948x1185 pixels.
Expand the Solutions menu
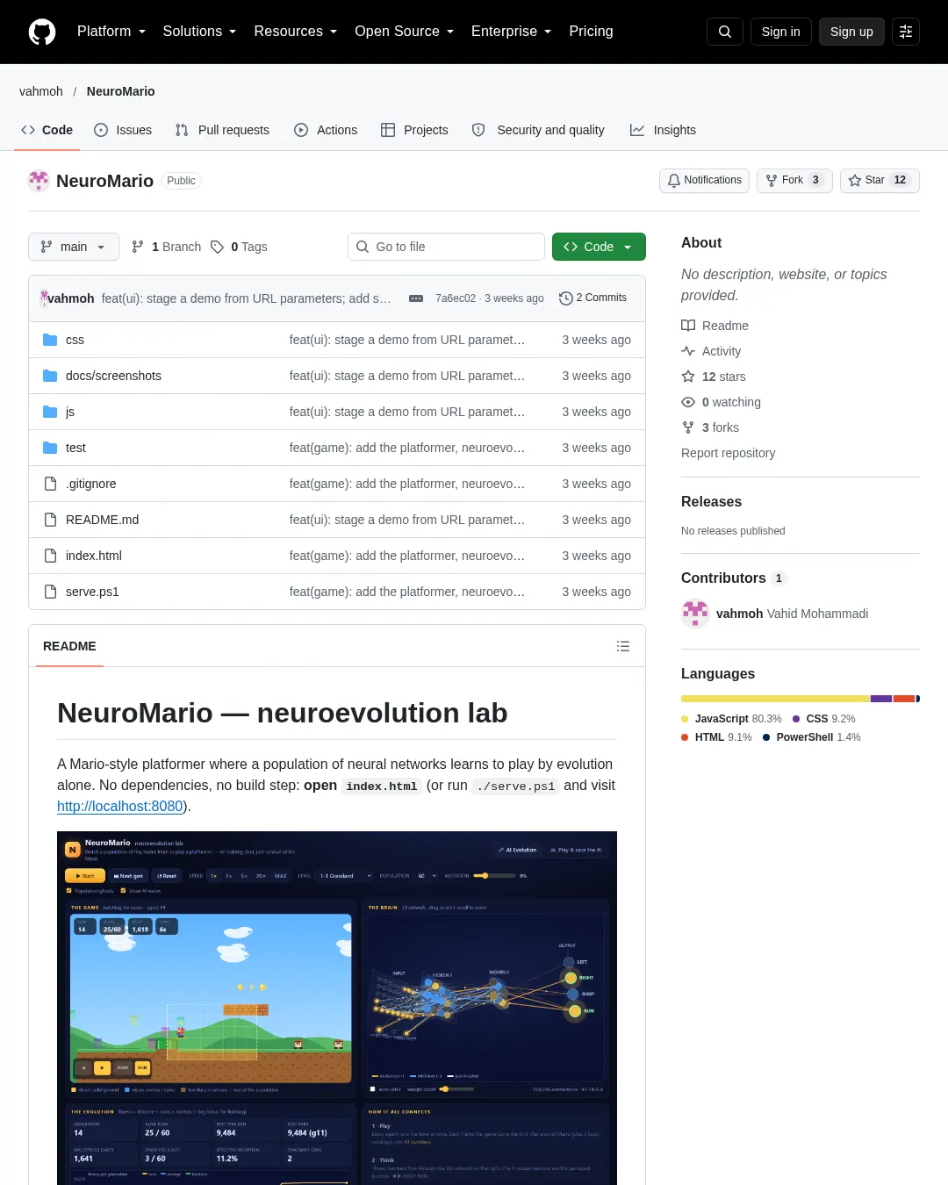coord(199,32)
